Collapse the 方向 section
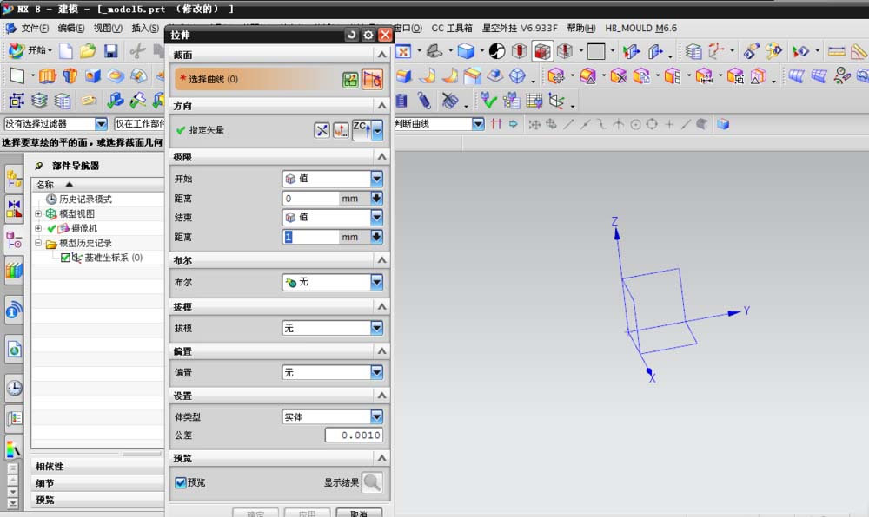The height and width of the screenshot is (517, 869). (x=381, y=106)
